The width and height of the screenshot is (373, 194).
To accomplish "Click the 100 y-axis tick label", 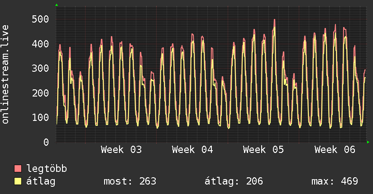I will 40,117.
